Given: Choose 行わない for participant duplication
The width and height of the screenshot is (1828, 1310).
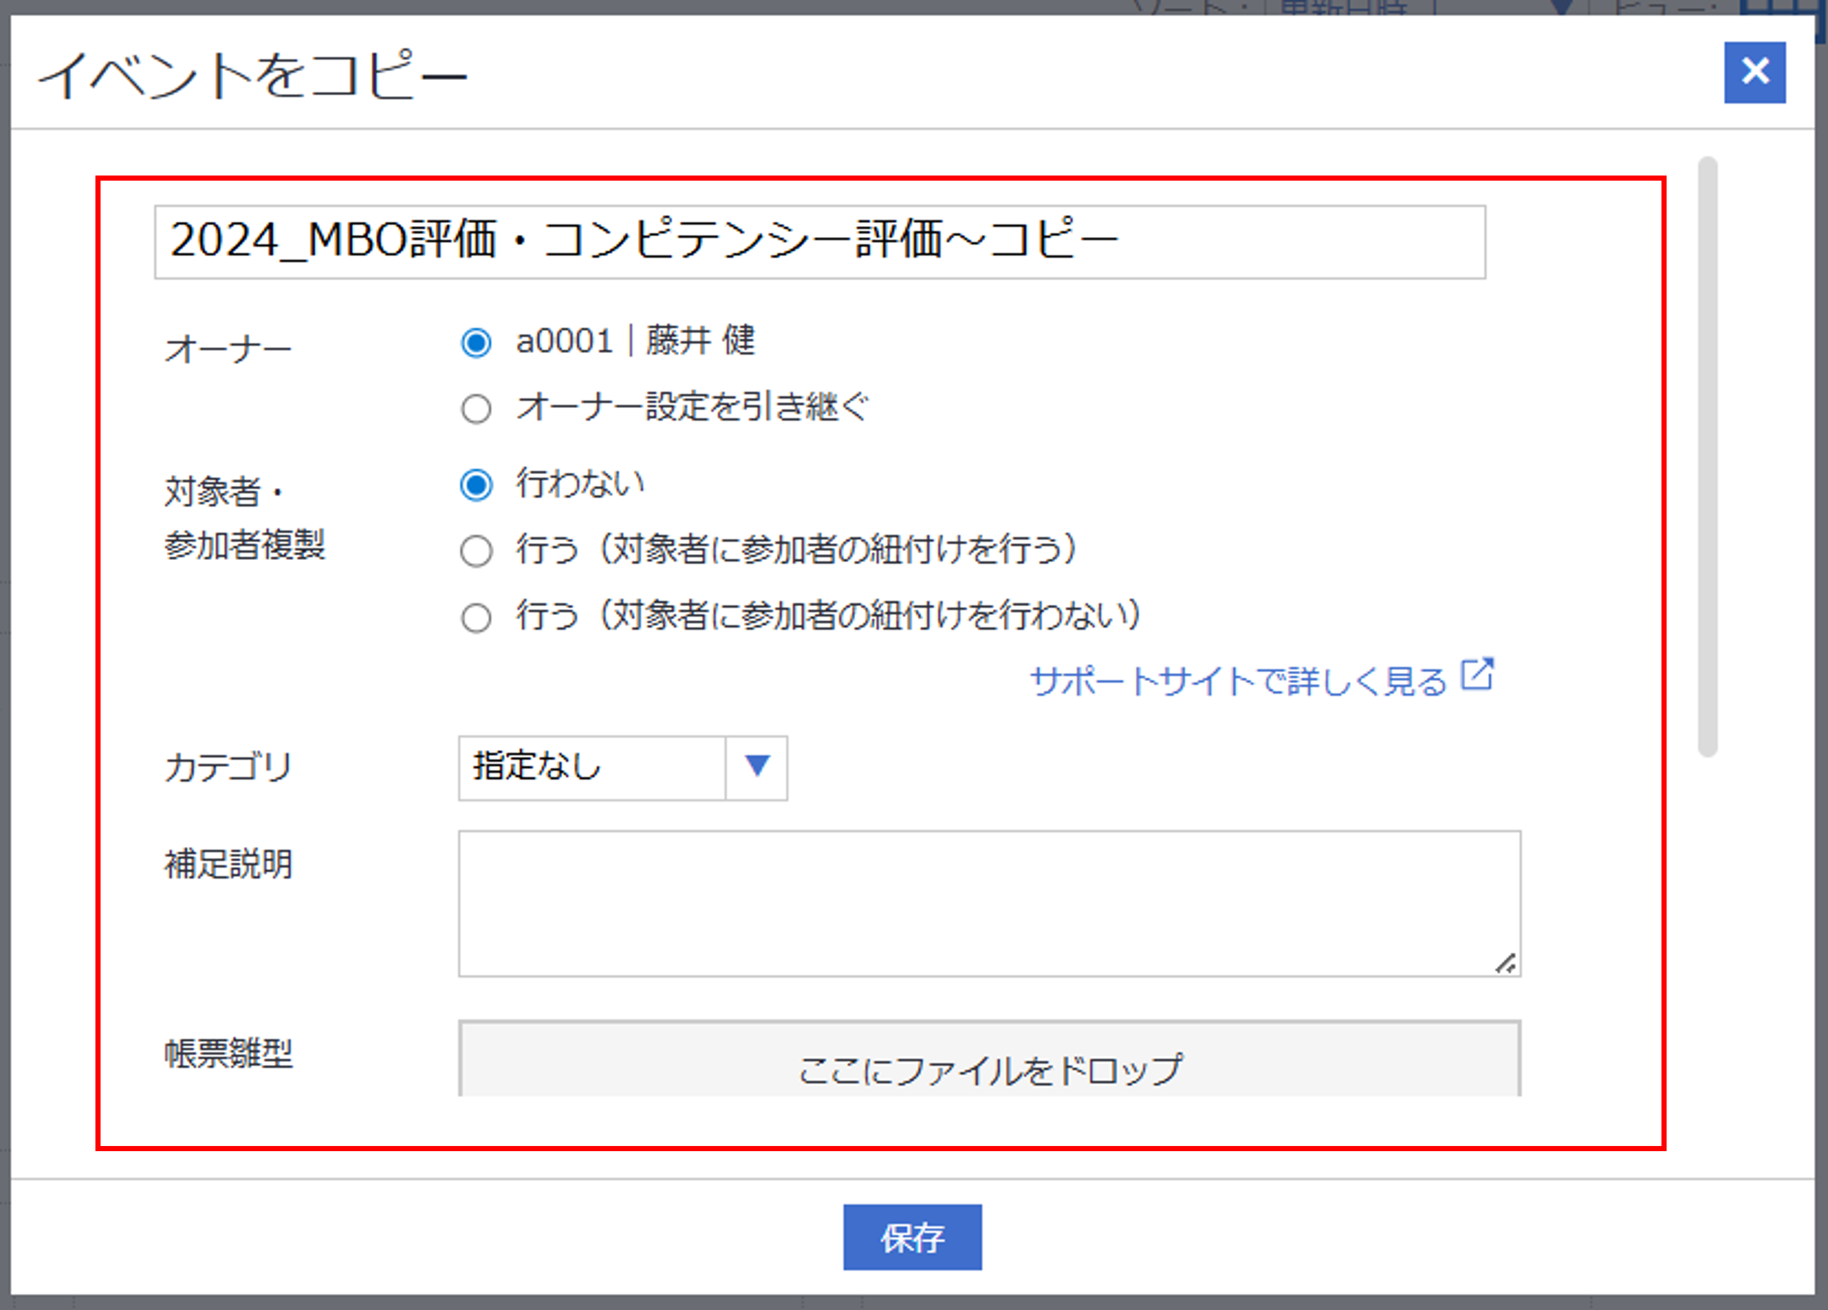Looking at the screenshot, I should tap(475, 486).
